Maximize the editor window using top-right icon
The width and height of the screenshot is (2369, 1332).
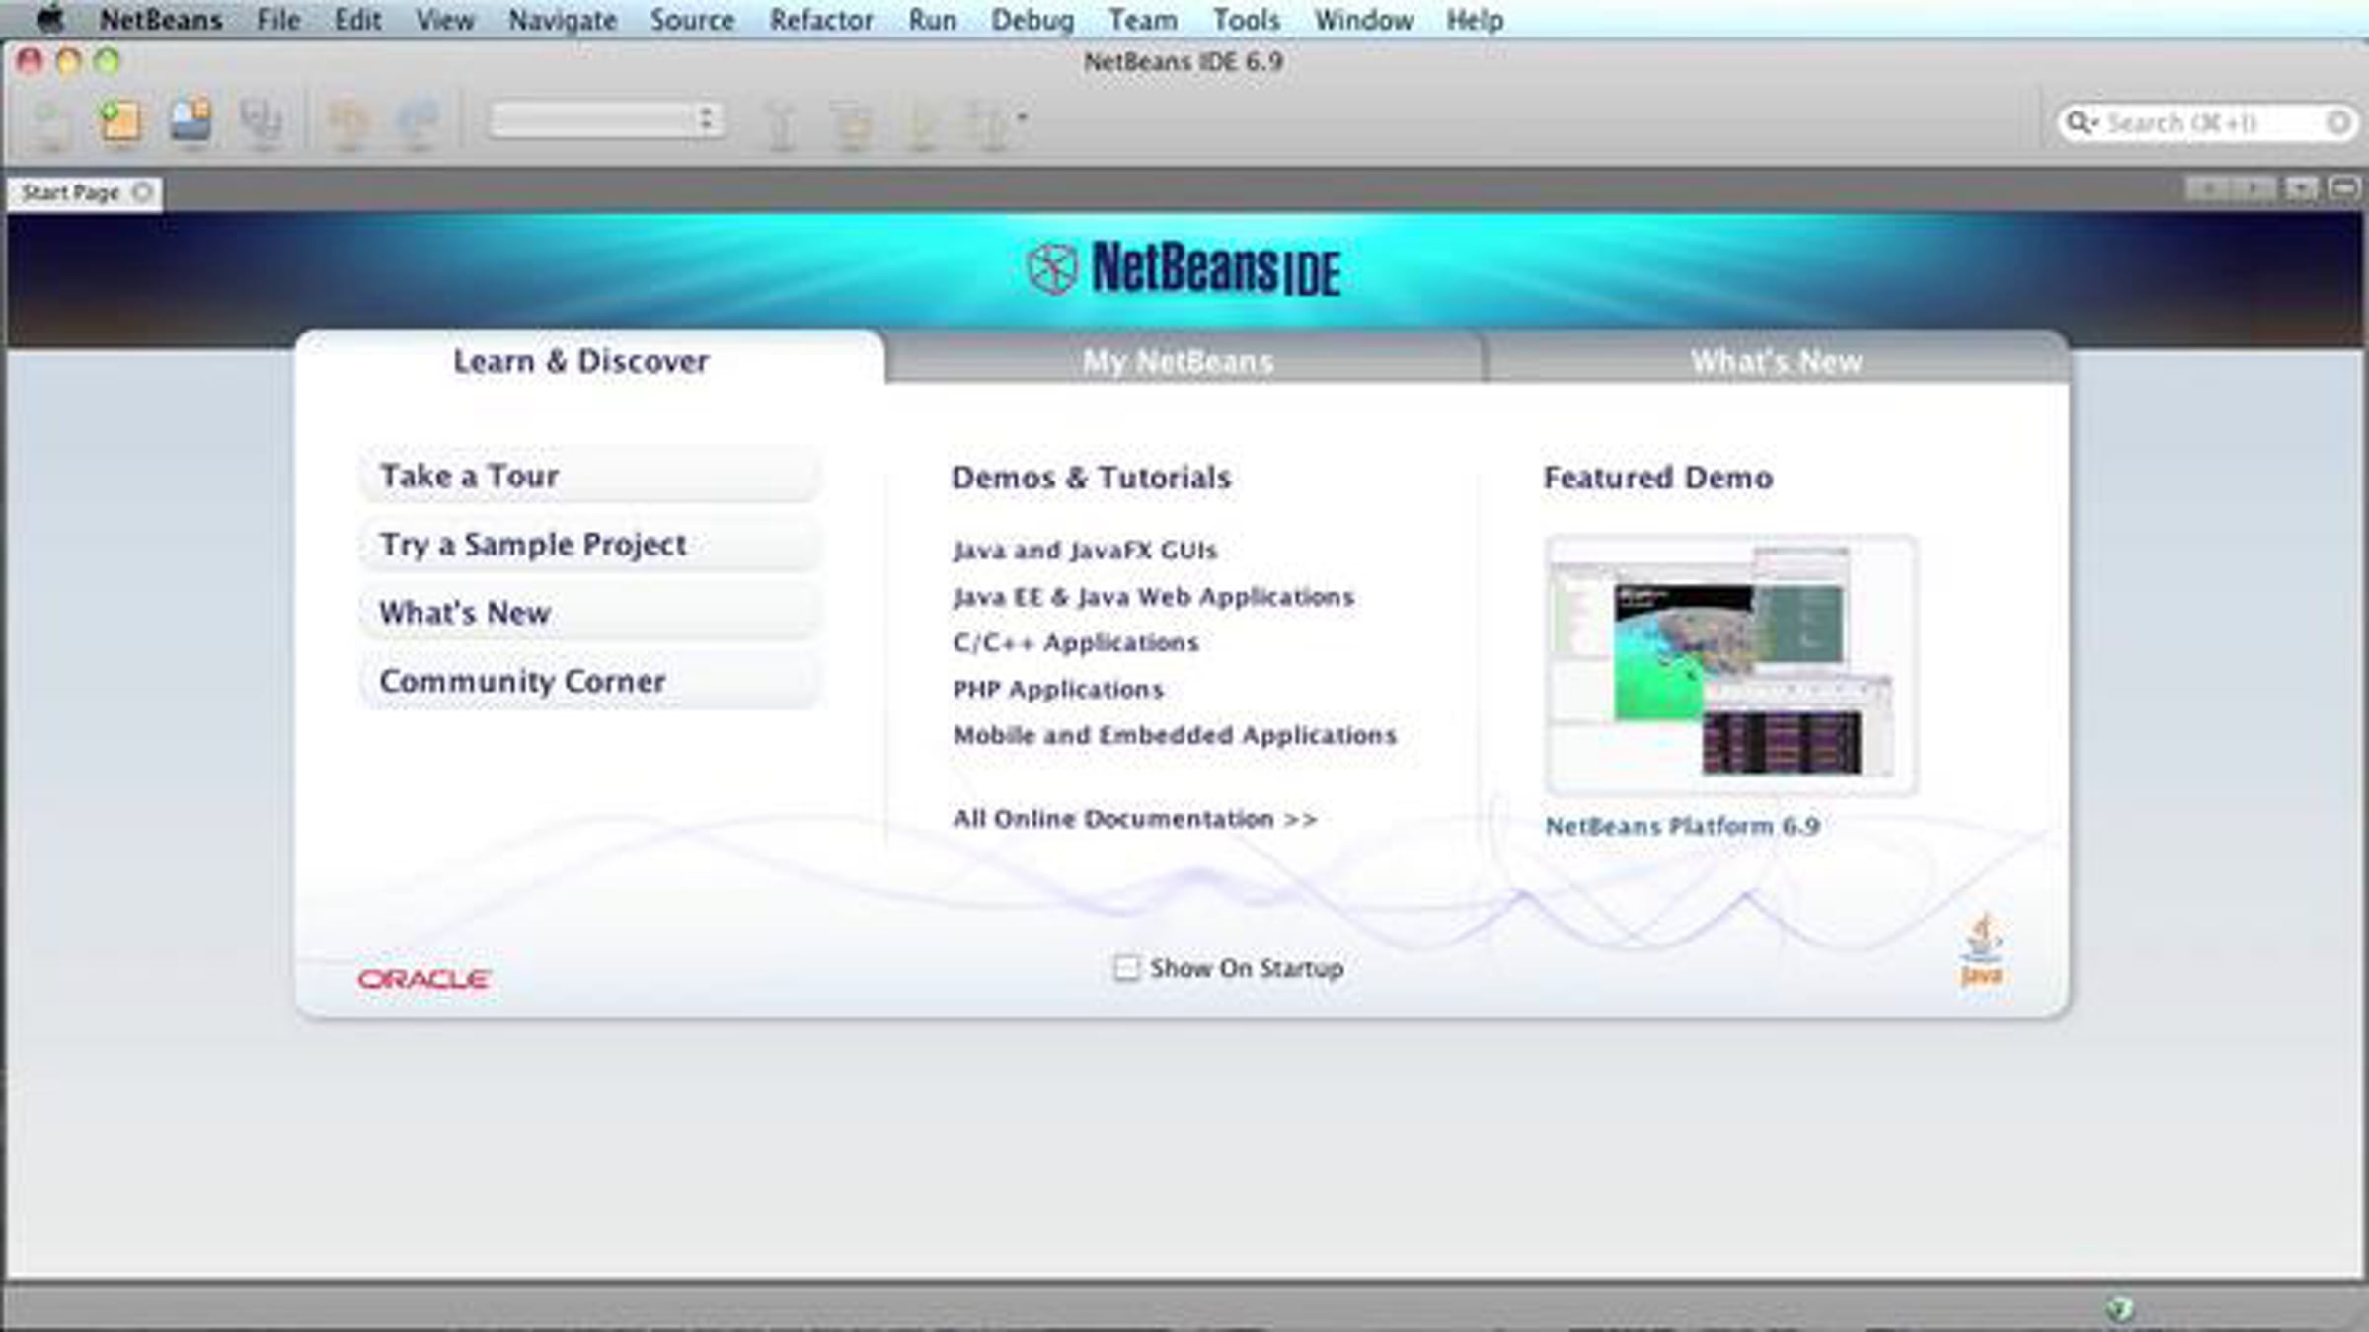click(x=2343, y=188)
